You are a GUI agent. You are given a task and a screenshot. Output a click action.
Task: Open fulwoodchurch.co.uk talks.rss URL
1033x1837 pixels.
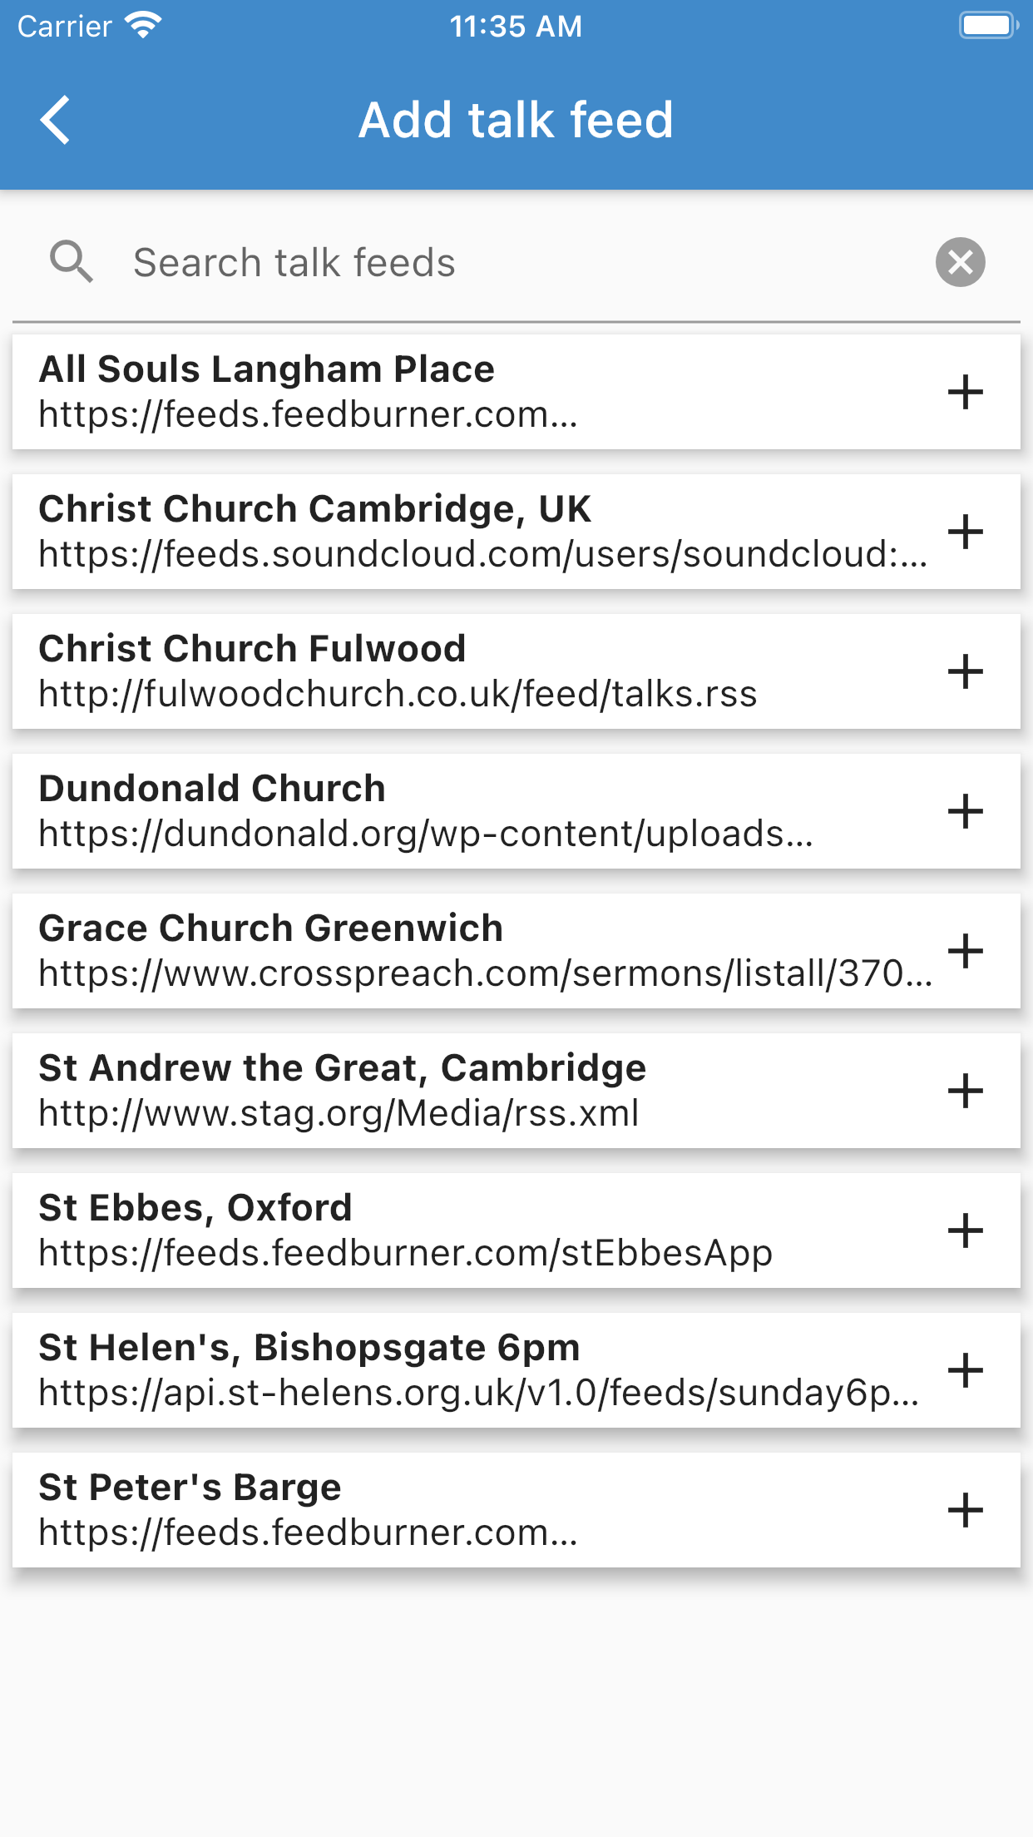tap(398, 694)
